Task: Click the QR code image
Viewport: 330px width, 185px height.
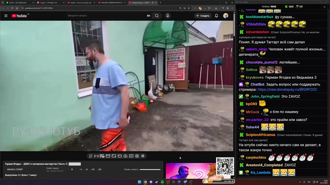Action: tap(225, 166)
